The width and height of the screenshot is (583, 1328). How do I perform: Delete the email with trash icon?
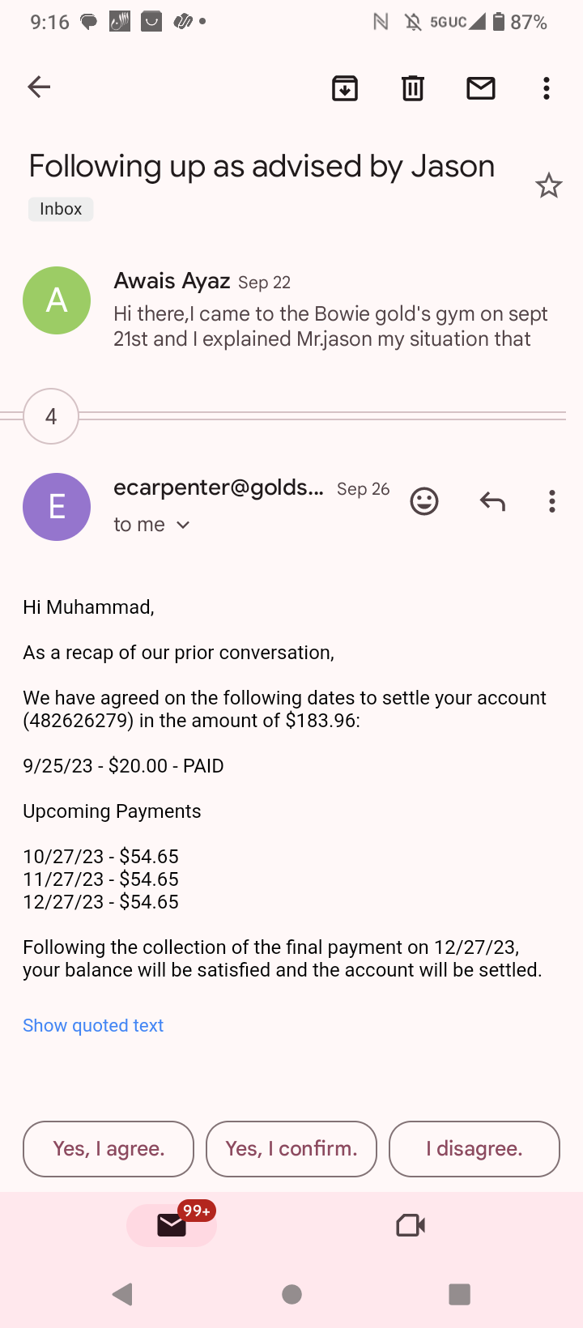point(413,87)
